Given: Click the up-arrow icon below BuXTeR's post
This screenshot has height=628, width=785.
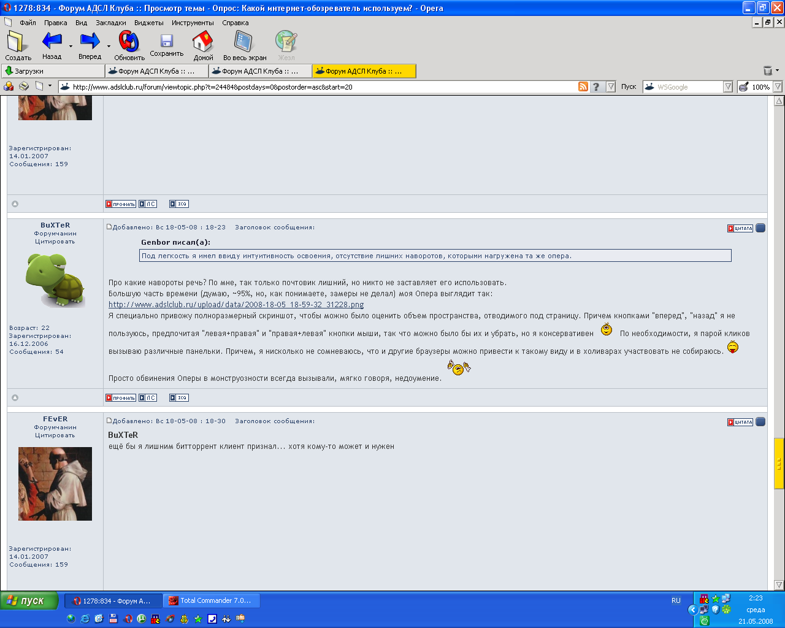Looking at the screenshot, I should [15, 397].
